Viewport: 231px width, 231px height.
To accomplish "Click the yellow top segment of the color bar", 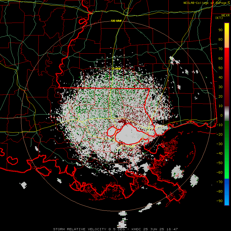I will click(227, 35).
